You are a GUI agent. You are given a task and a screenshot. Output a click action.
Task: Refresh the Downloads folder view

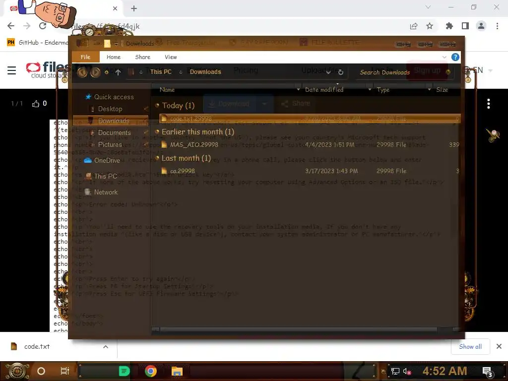tap(340, 72)
